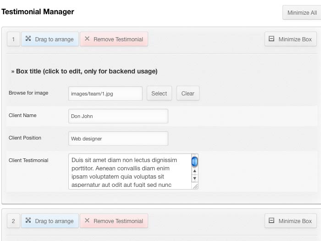Click inside the Client Testimonial text area

click(129, 171)
